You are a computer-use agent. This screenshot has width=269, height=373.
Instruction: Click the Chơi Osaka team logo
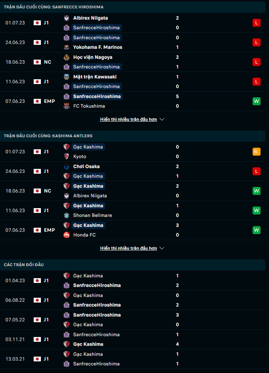[67, 166]
